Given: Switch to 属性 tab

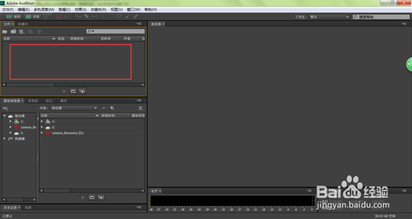Looking at the screenshot, I should point(63,101).
